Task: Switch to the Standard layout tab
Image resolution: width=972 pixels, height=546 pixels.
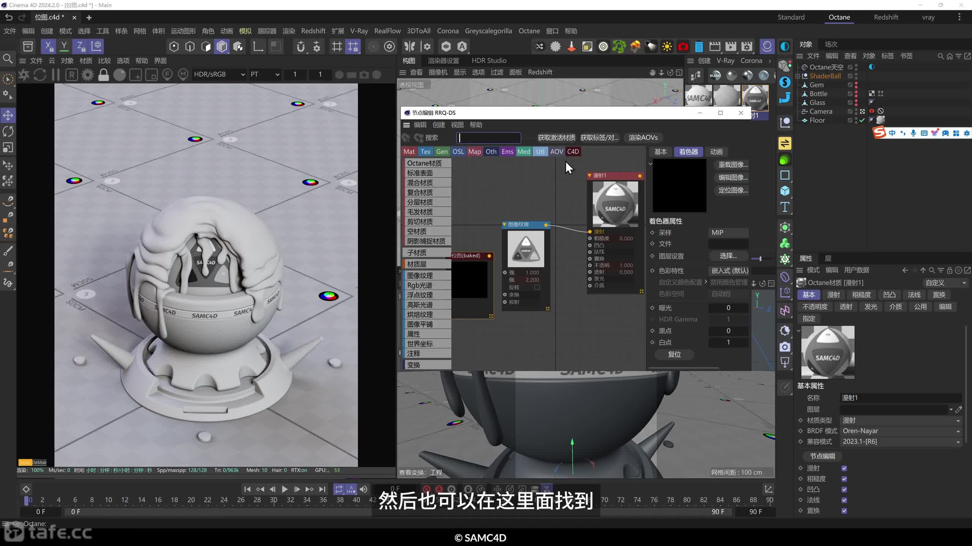Action: tap(791, 17)
